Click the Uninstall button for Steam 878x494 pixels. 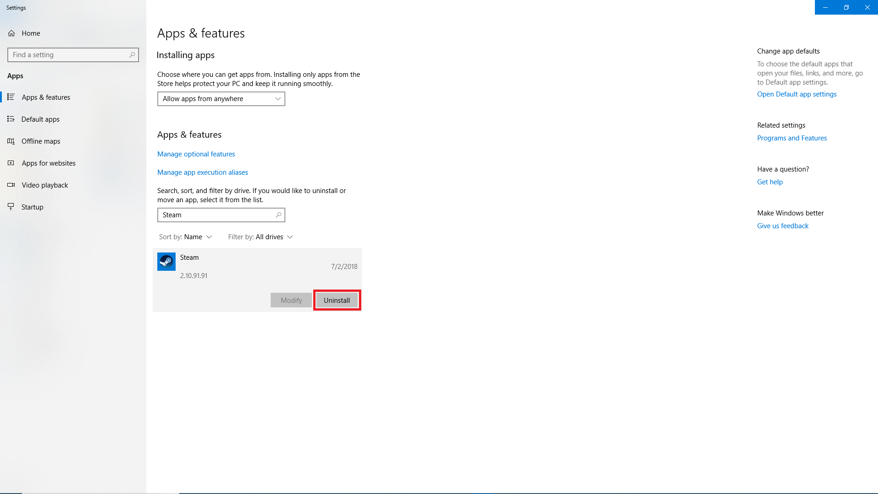tap(337, 300)
